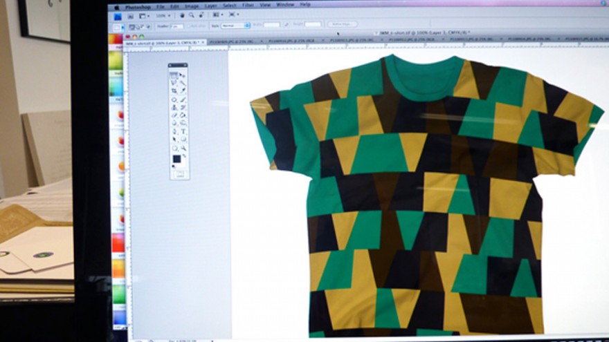The height and width of the screenshot is (342, 609).
Task: Select the Rectangular Marquee tool
Action: point(174,75)
